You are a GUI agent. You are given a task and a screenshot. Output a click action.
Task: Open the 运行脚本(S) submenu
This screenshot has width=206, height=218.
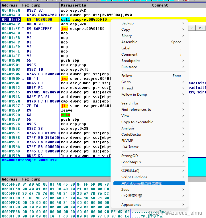tap(149, 171)
